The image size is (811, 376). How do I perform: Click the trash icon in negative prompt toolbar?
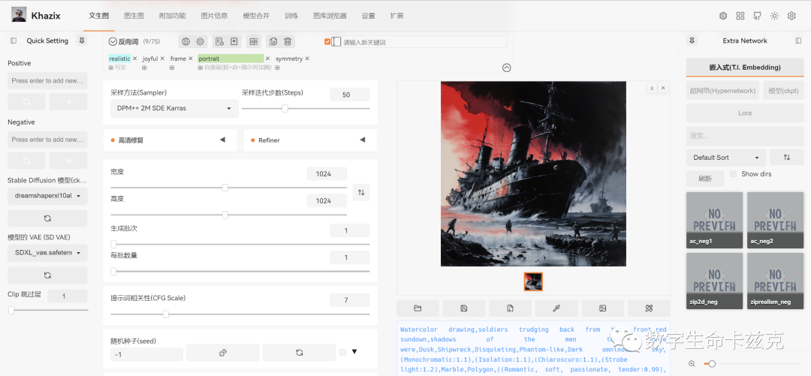pyautogui.click(x=288, y=42)
